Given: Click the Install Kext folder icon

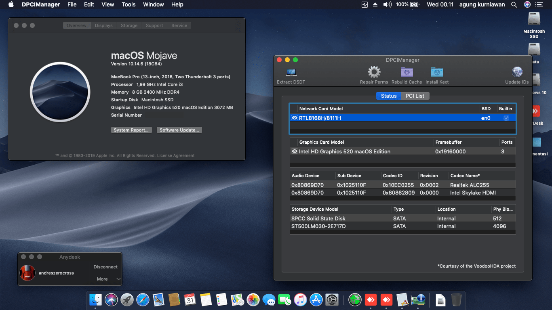Looking at the screenshot, I should coord(437,72).
